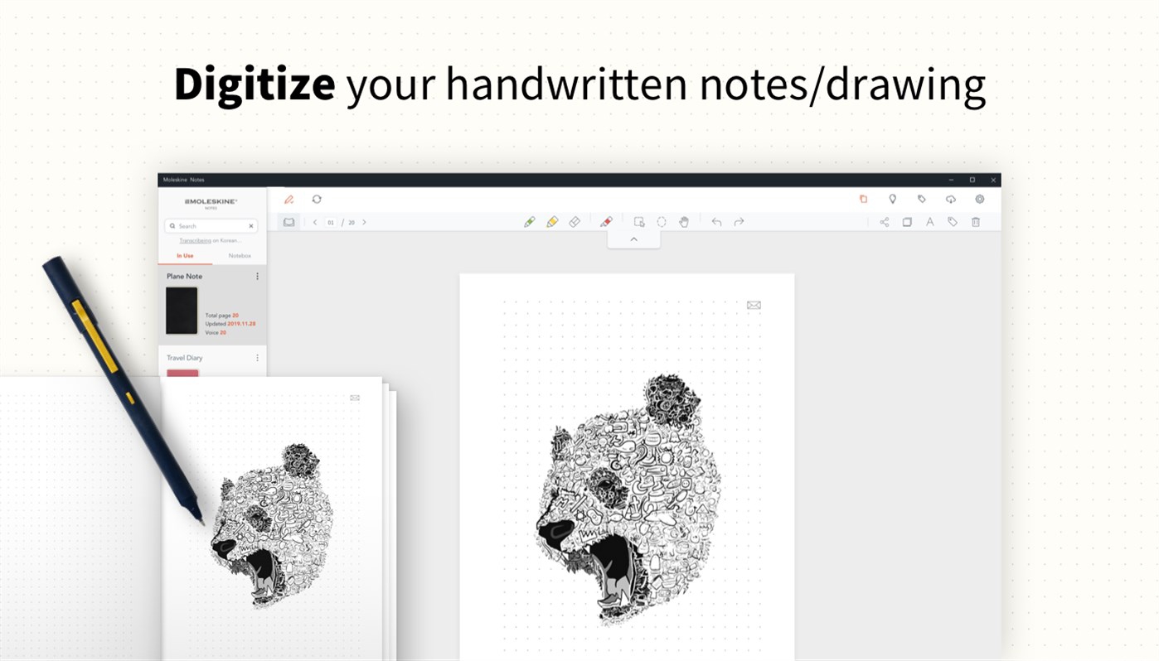
Task: Click the duplicate page icon
Action: click(x=907, y=222)
